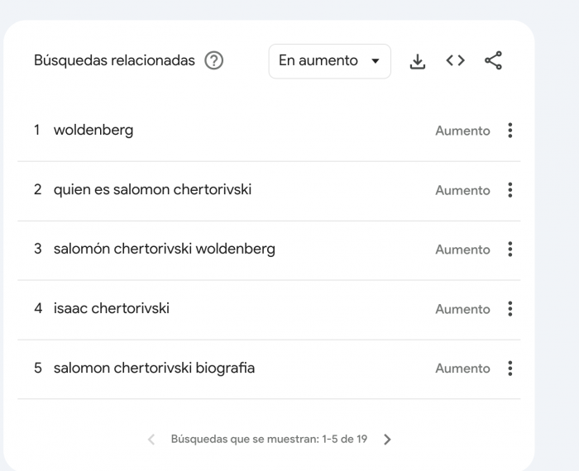Download the related searches data
Image resolution: width=579 pixels, height=471 pixels.
click(419, 61)
